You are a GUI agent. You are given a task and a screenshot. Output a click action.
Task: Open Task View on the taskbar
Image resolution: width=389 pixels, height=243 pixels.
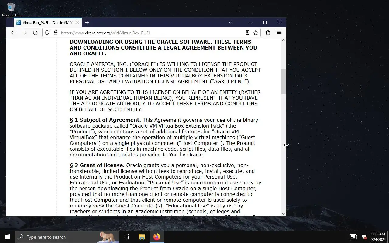coord(126,237)
